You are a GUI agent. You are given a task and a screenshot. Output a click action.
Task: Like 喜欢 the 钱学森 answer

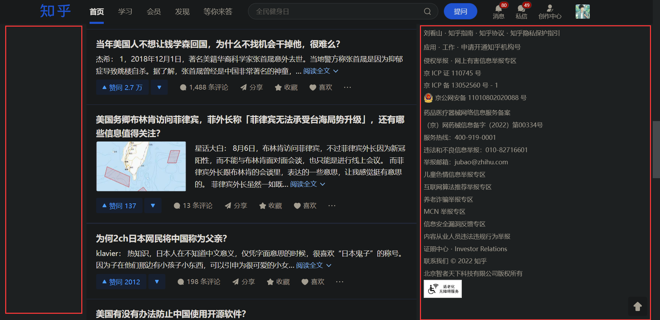point(321,87)
